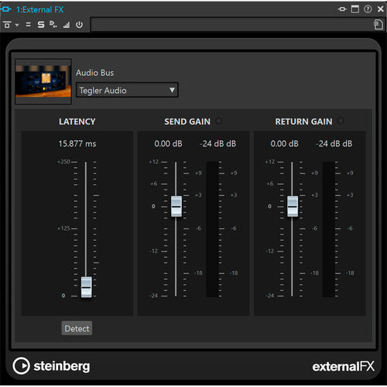Viewport: 387px width, 387px height.
Task: Click the layout icon in the plug-in toolbar
Action: 7,25
